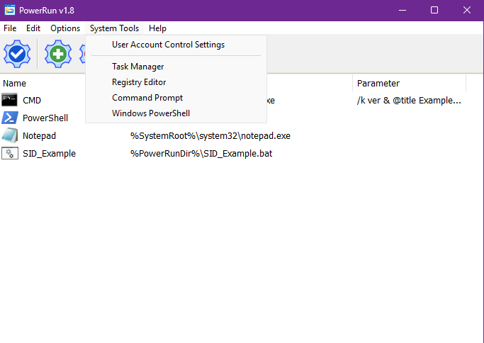Click the PowerShell entry's blue icon
The width and height of the screenshot is (484, 343).
pyautogui.click(x=10, y=118)
